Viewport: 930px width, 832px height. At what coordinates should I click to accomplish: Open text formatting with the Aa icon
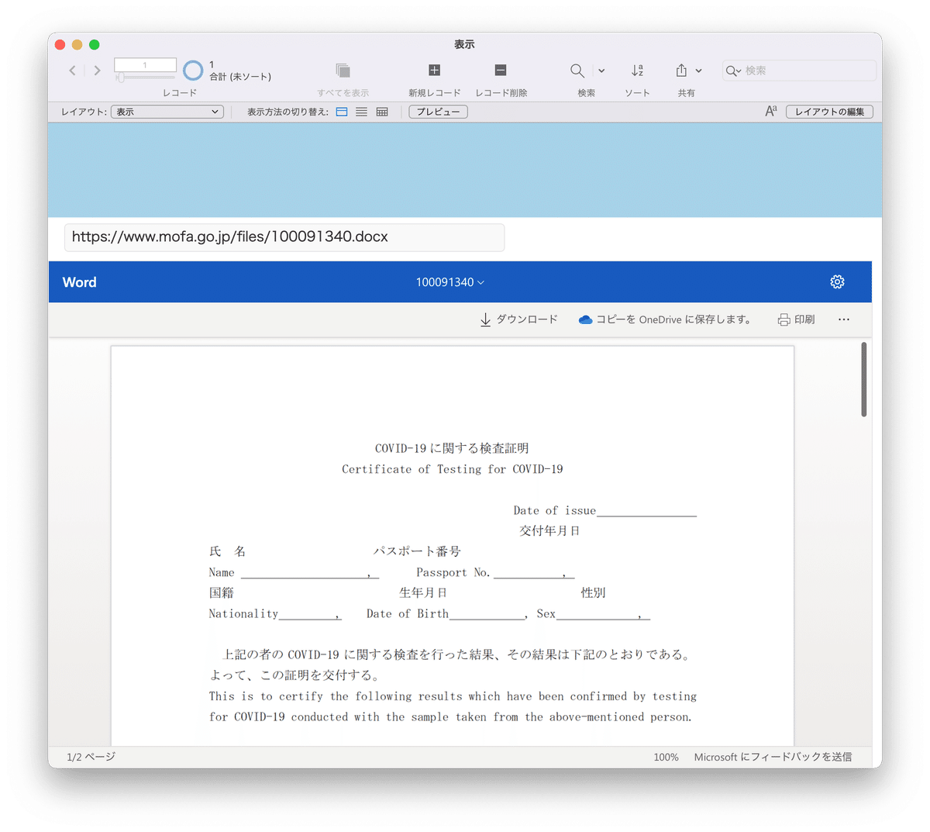(x=770, y=111)
